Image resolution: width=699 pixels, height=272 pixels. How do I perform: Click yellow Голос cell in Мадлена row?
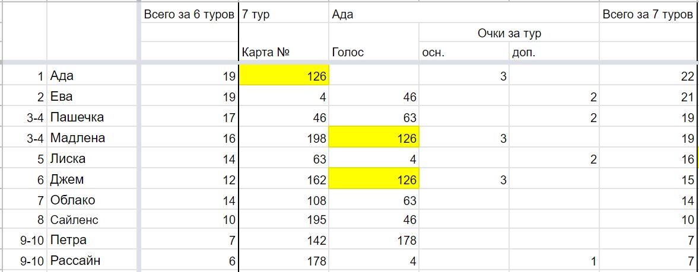374,138
